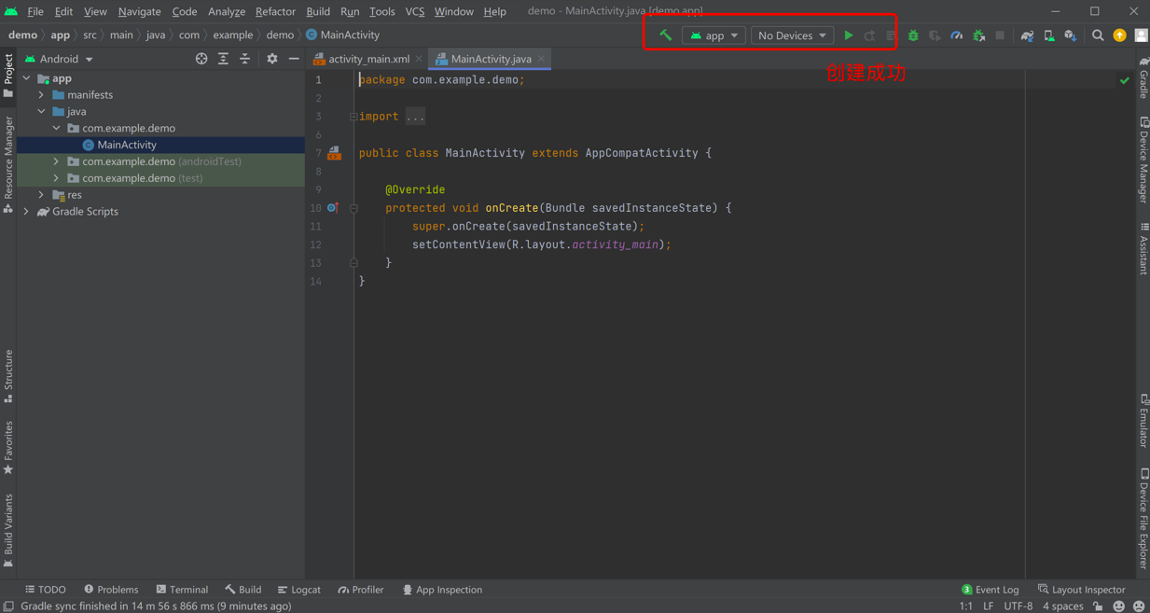
Task: Select the MainActivity.java tab
Action: coord(491,59)
